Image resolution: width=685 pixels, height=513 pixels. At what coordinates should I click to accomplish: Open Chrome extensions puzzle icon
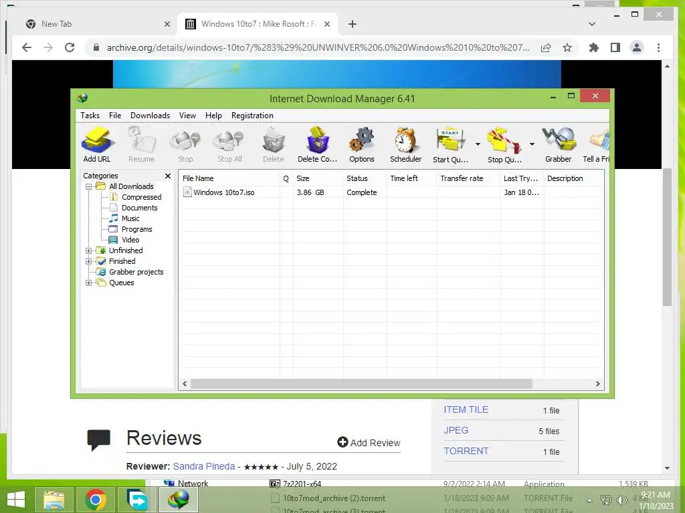click(x=594, y=47)
